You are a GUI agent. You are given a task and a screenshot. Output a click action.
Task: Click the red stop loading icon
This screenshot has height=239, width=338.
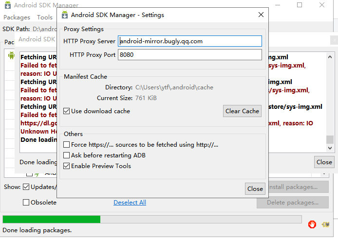312,224
